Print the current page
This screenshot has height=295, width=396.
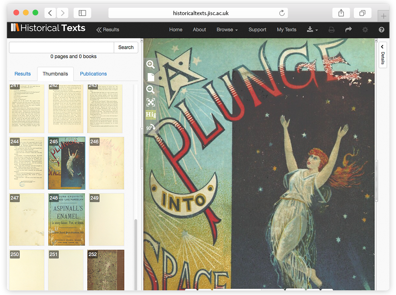[332, 30]
